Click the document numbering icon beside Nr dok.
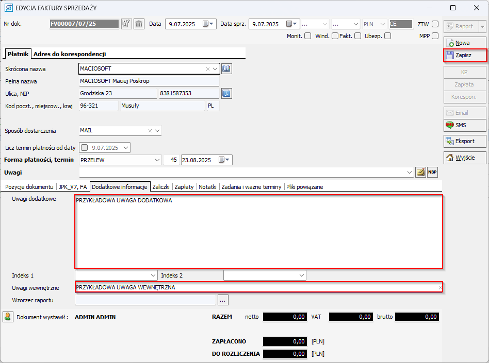The width and height of the screenshot is (489, 363). pyautogui.click(x=126, y=24)
